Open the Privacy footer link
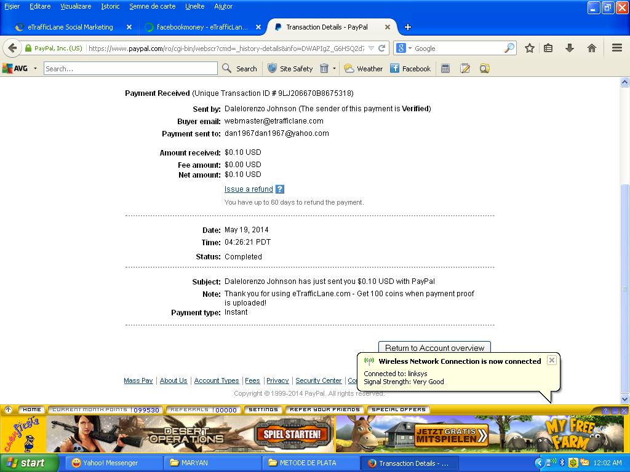Image resolution: width=630 pixels, height=472 pixels. pyautogui.click(x=277, y=380)
